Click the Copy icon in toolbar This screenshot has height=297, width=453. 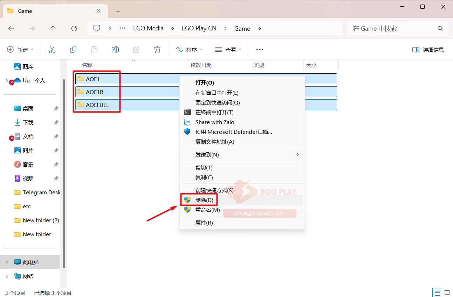point(73,50)
